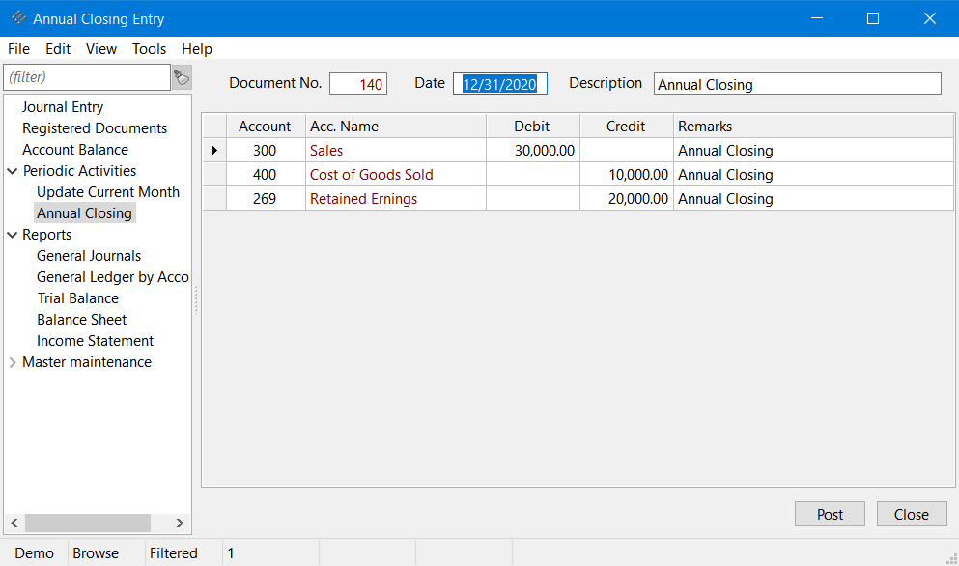
Task: Click the sidebar filter search box
Action: (x=87, y=77)
